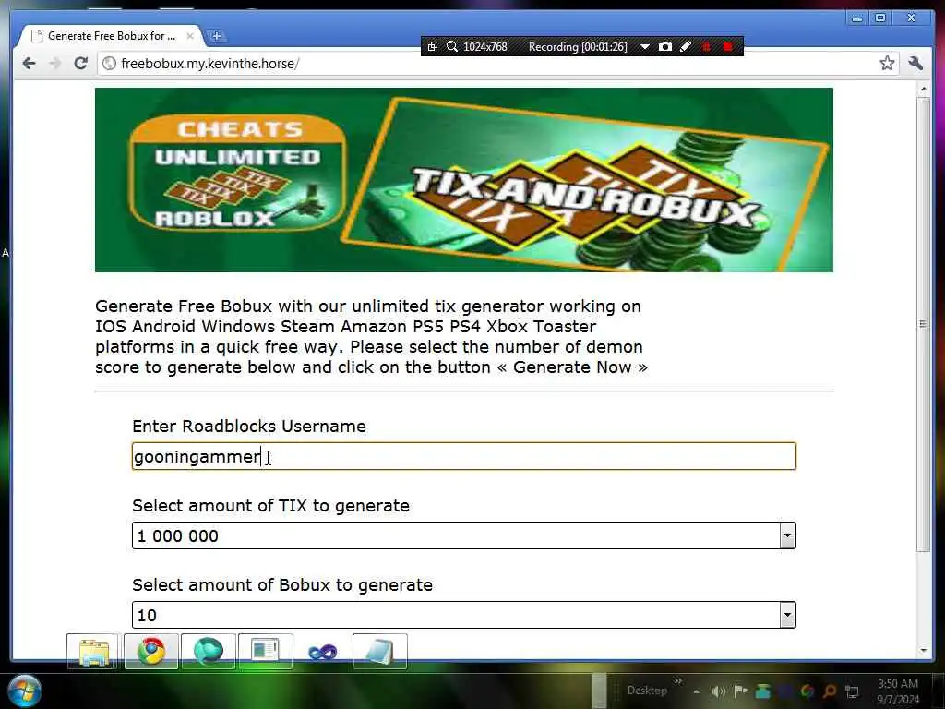The image size is (945, 709).
Task: Open the Windows Start orb
Action: [x=25, y=691]
